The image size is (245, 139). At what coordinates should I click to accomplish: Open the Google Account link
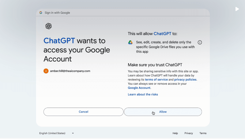pyautogui.click(x=139, y=88)
